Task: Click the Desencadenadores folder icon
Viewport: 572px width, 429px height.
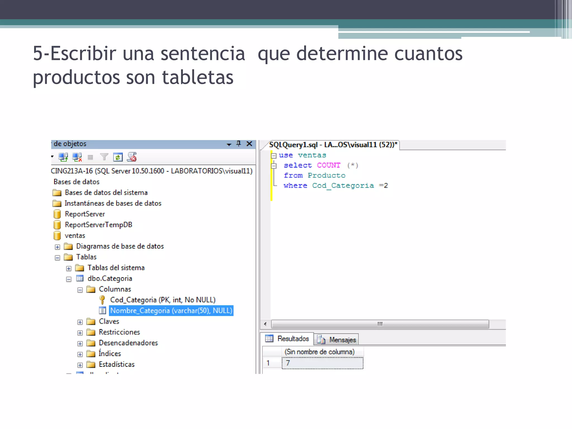Action: (91, 343)
